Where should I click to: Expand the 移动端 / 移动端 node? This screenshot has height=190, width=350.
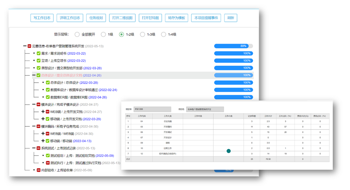pos(43,141)
